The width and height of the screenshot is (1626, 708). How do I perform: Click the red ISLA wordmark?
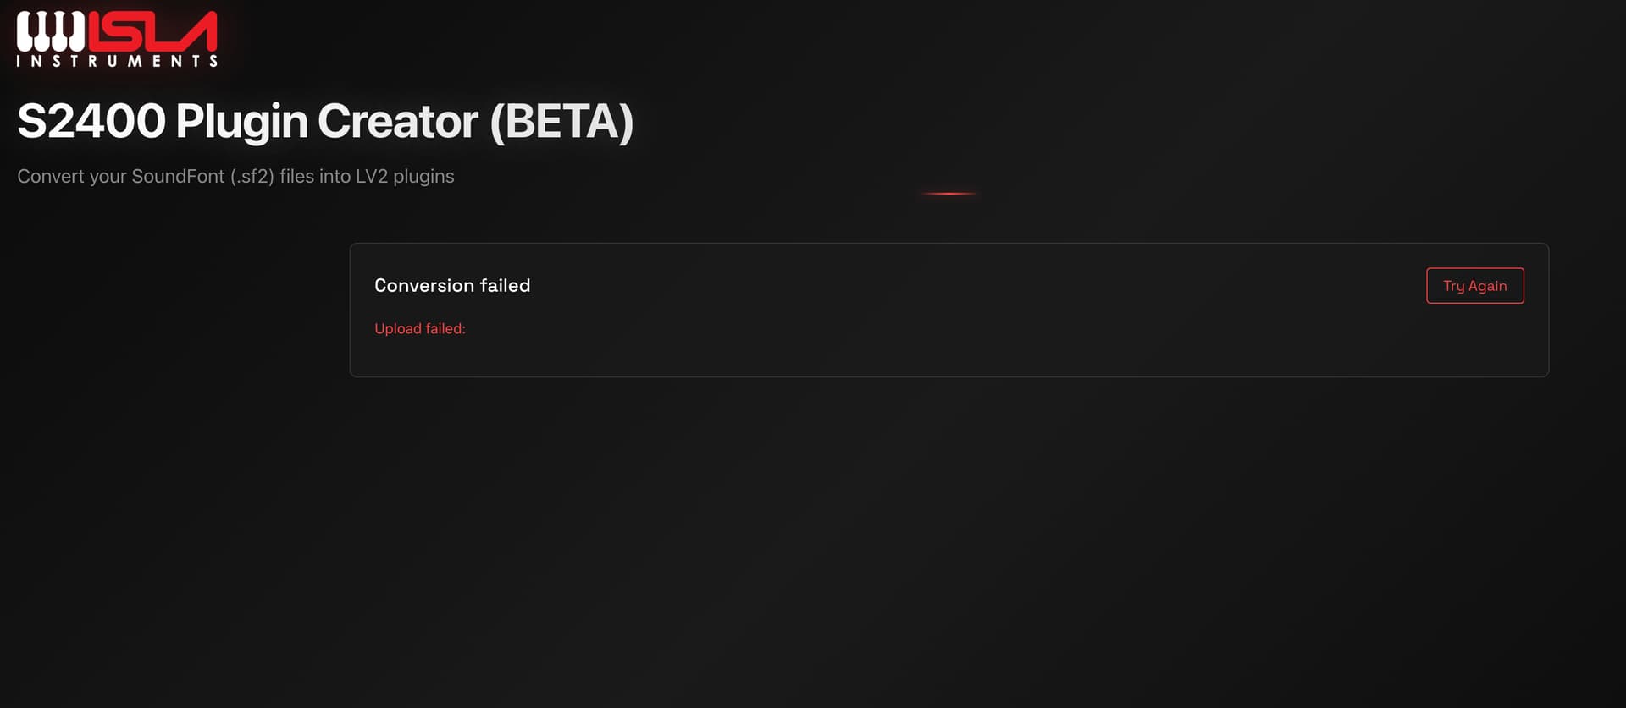152,32
